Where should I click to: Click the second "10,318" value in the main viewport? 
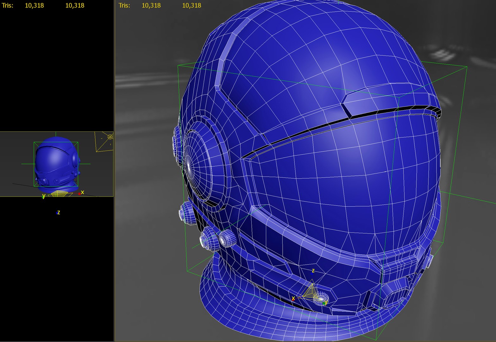(191, 5)
